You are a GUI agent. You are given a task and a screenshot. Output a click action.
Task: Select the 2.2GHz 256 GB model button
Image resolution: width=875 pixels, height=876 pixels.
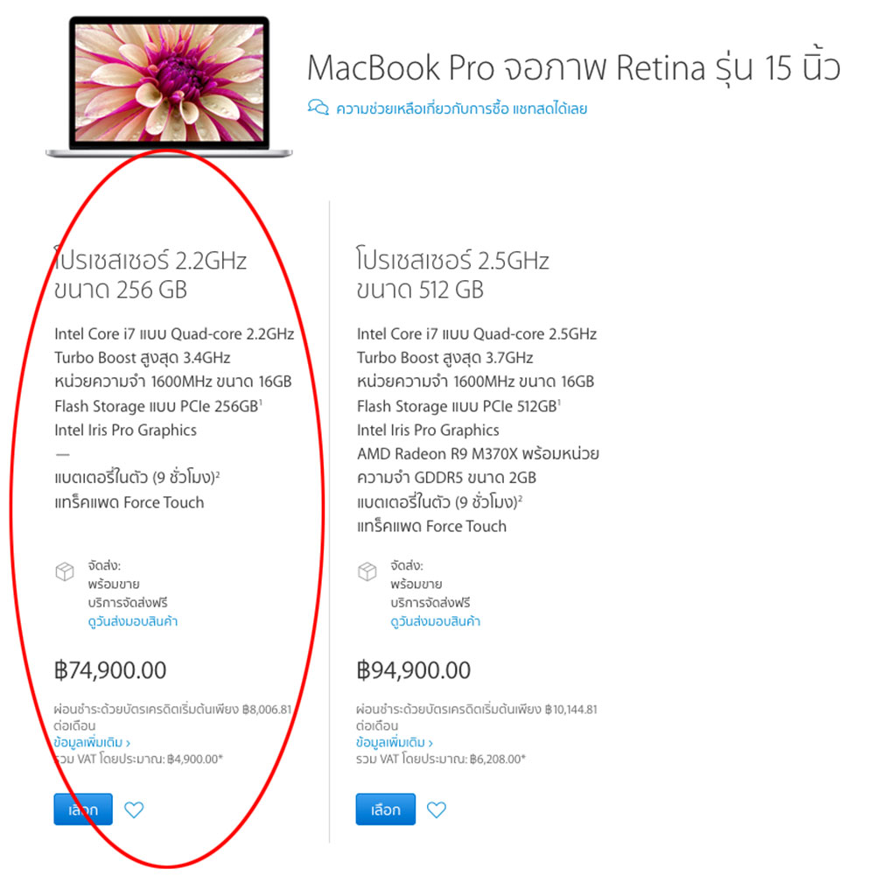click(x=83, y=809)
